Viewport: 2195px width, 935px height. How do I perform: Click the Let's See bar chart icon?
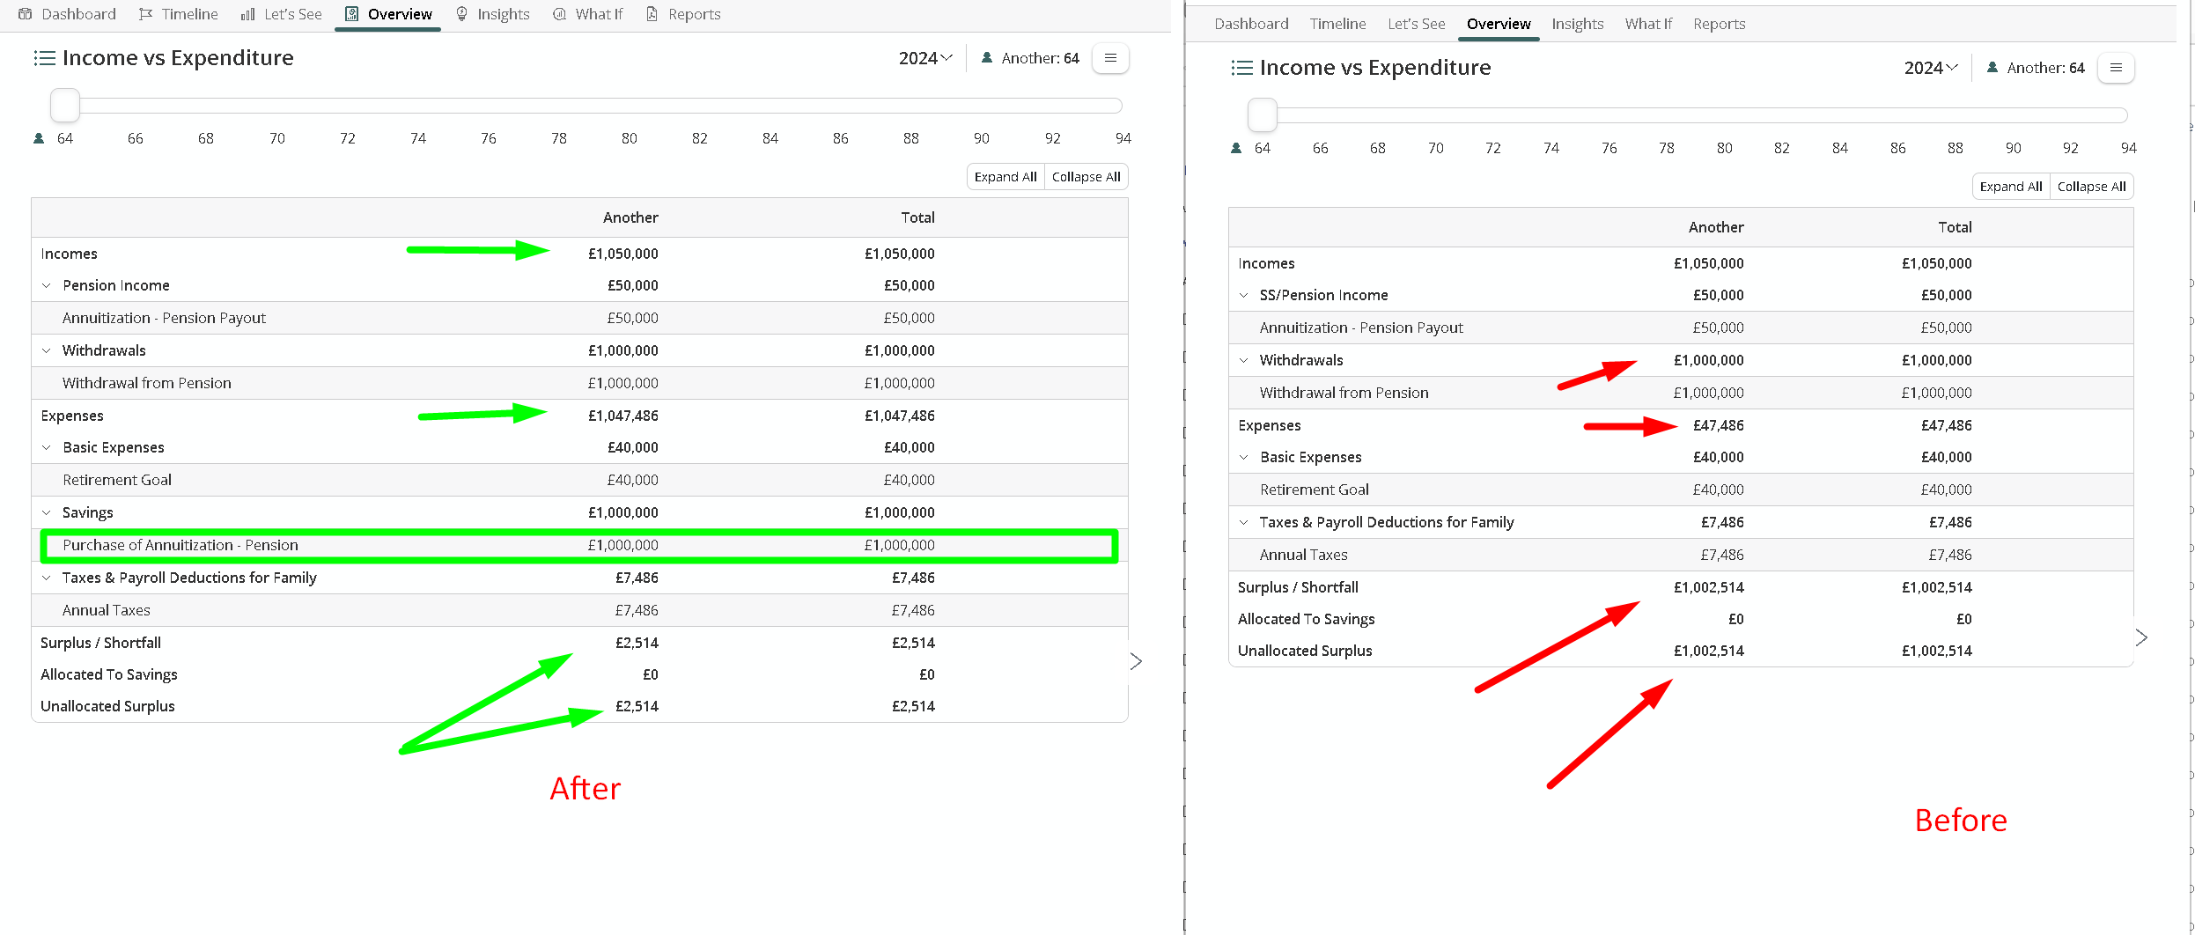[248, 14]
